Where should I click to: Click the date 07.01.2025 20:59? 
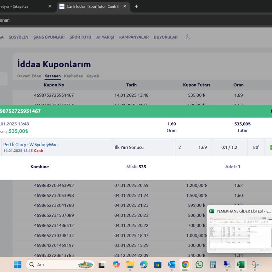pyautogui.click(x=131, y=185)
